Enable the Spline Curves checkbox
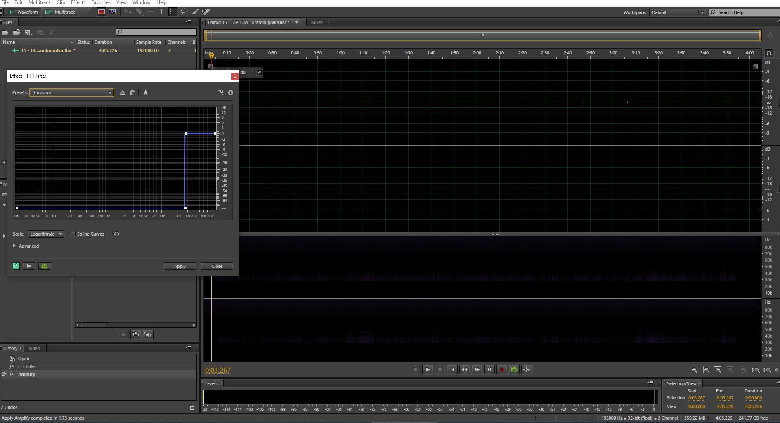Screen dimensions: 780x423 pyautogui.click(x=73, y=234)
